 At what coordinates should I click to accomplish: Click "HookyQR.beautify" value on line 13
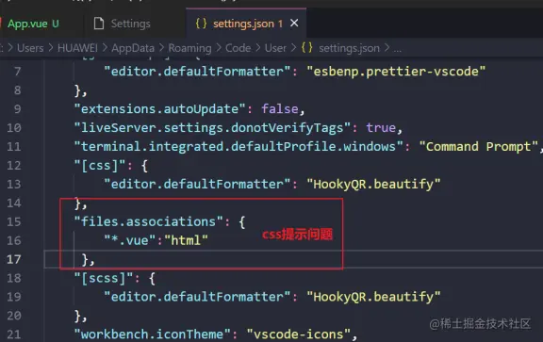pyautogui.click(x=373, y=184)
